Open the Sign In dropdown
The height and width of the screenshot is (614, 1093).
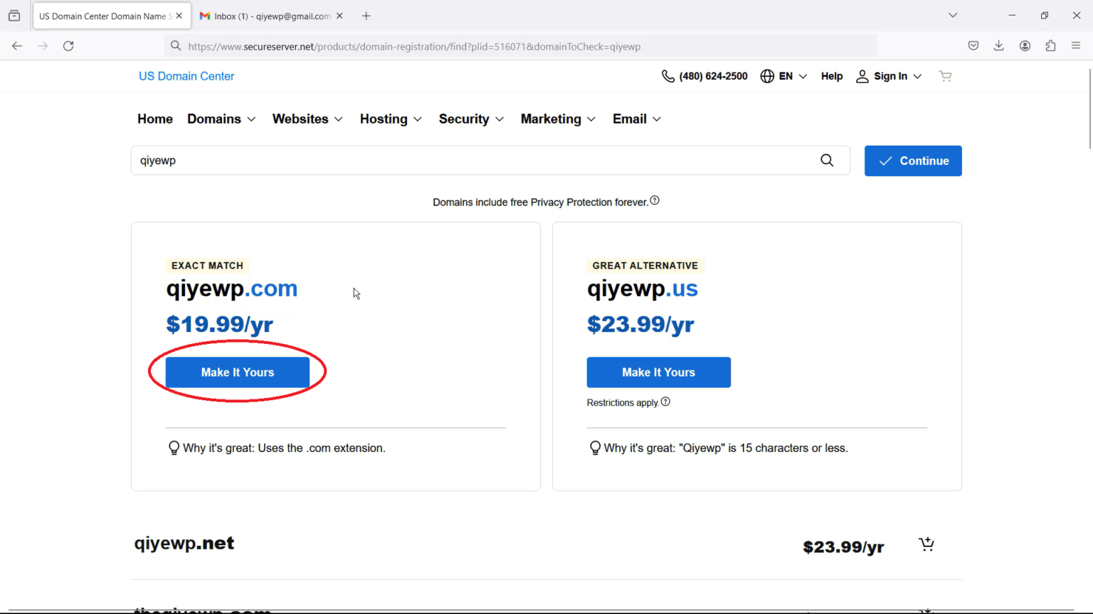click(889, 76)
